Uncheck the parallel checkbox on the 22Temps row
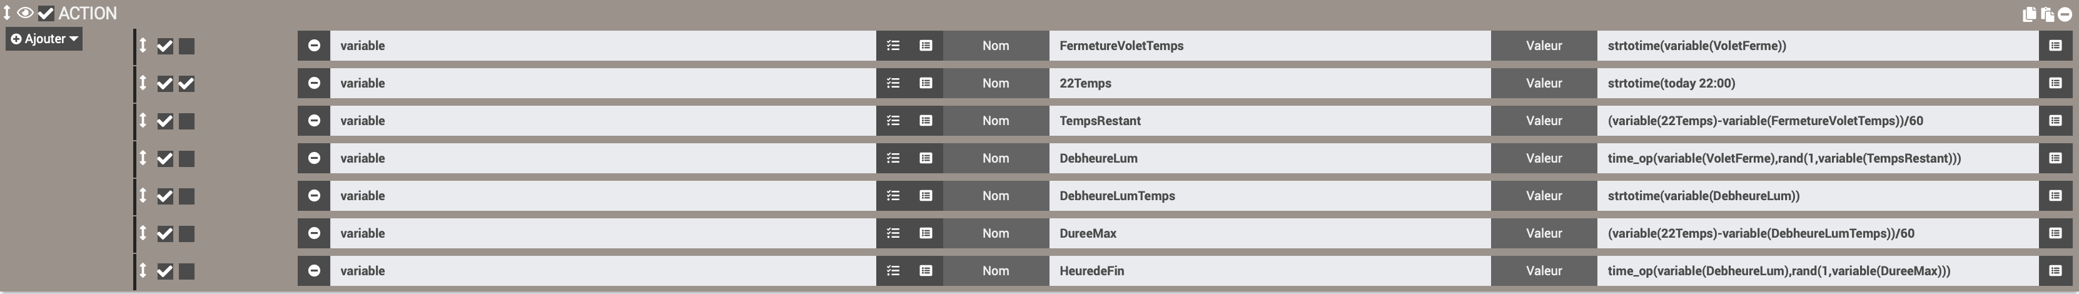2079x294 pixels. tap(186, 83)
